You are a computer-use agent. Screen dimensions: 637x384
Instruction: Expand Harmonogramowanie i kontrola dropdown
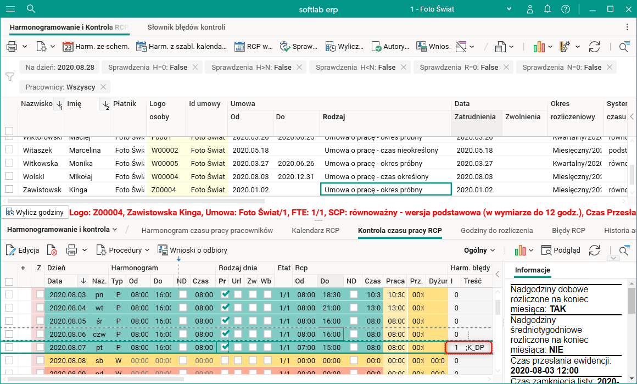(62, 230)
